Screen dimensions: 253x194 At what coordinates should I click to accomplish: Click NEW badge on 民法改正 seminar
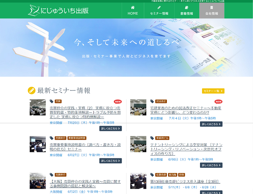coord(219,102)
